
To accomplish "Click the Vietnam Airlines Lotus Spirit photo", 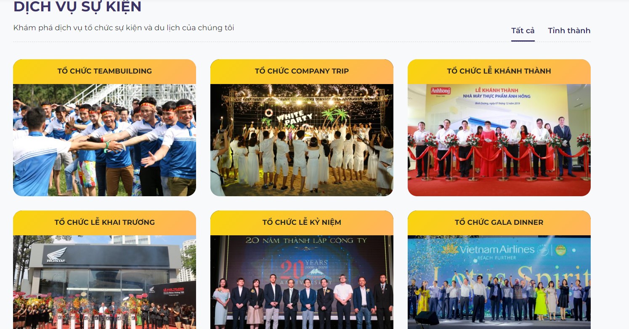I will pyautogui.click(x=499, y=282).
